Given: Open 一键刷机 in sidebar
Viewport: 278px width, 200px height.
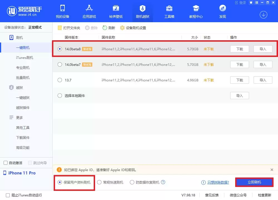Looking at the screenshot, I should pyautogui.click(x=23, y=48).
